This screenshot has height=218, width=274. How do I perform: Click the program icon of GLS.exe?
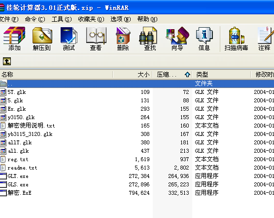[x=3, y=184]
